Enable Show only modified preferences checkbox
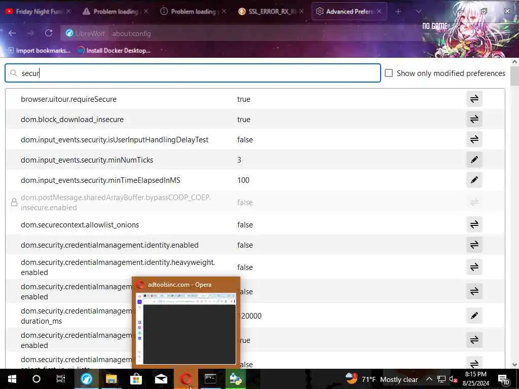Screen dimensions: 519x389 pyautogui.click(x=389, y=73)
